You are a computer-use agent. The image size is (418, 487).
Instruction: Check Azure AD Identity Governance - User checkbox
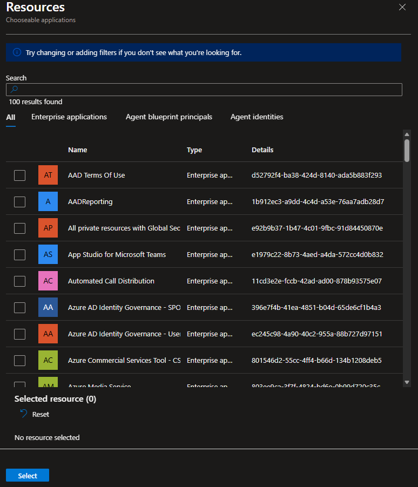(x=19, y=334)
